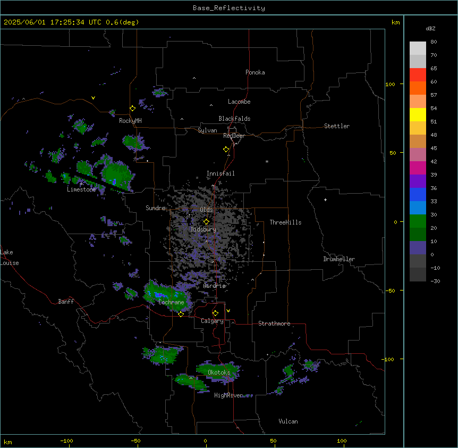Select the yellow diamond between Olds and Didsbury

tap(206, 222)
